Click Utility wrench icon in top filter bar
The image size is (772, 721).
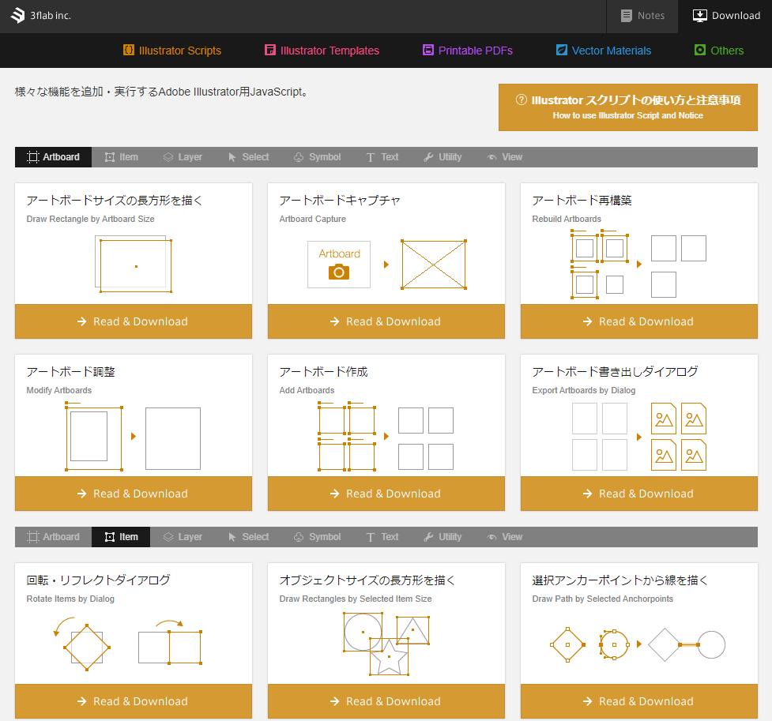[x=428, y=157]
